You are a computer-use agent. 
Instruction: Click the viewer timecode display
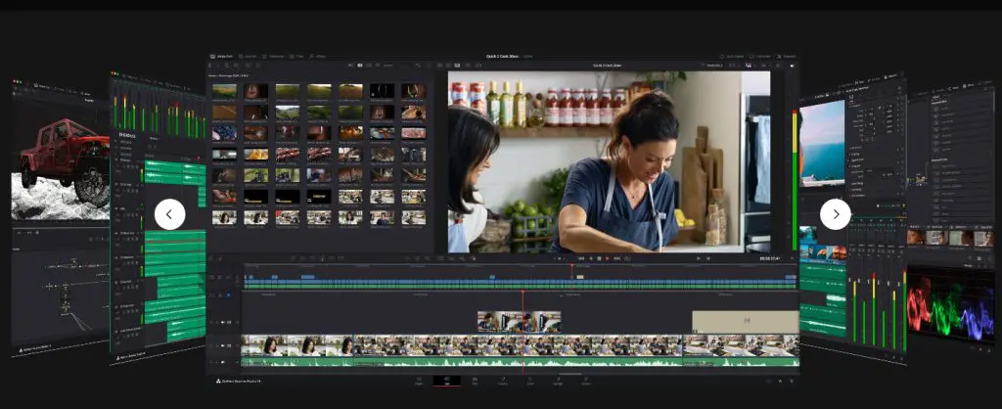tap(771, 258)
